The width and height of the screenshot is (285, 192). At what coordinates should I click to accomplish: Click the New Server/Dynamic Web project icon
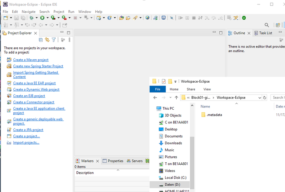pos(99,18)
